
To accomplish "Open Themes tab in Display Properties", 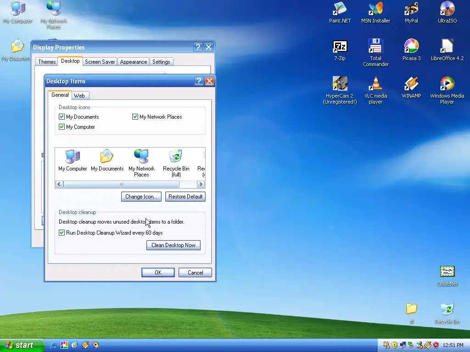I will [47, 62].
